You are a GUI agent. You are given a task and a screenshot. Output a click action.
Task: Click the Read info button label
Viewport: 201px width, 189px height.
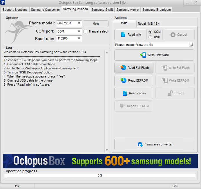tap(134, 35)
